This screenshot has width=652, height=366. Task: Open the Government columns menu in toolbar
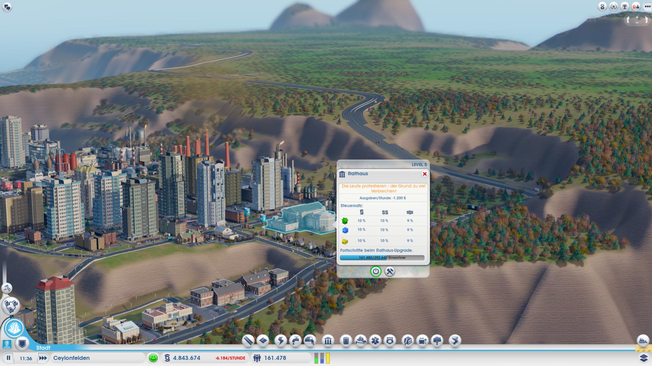[328, 340]
